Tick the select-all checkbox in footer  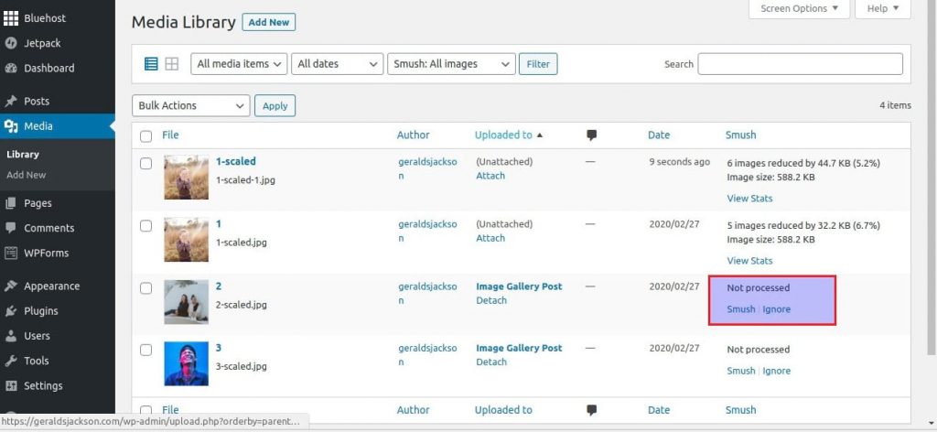145,410
